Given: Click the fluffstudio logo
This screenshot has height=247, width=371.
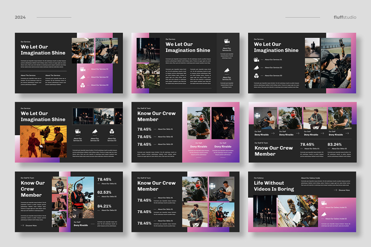Looking at the screenshot, I should 344,17.
